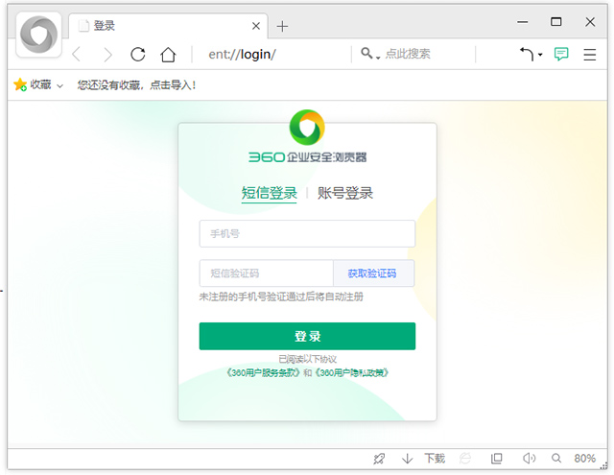Click 未注册的手机号验证通过后将自动注册 hint text
614x475 pixels.
point(281,297)
